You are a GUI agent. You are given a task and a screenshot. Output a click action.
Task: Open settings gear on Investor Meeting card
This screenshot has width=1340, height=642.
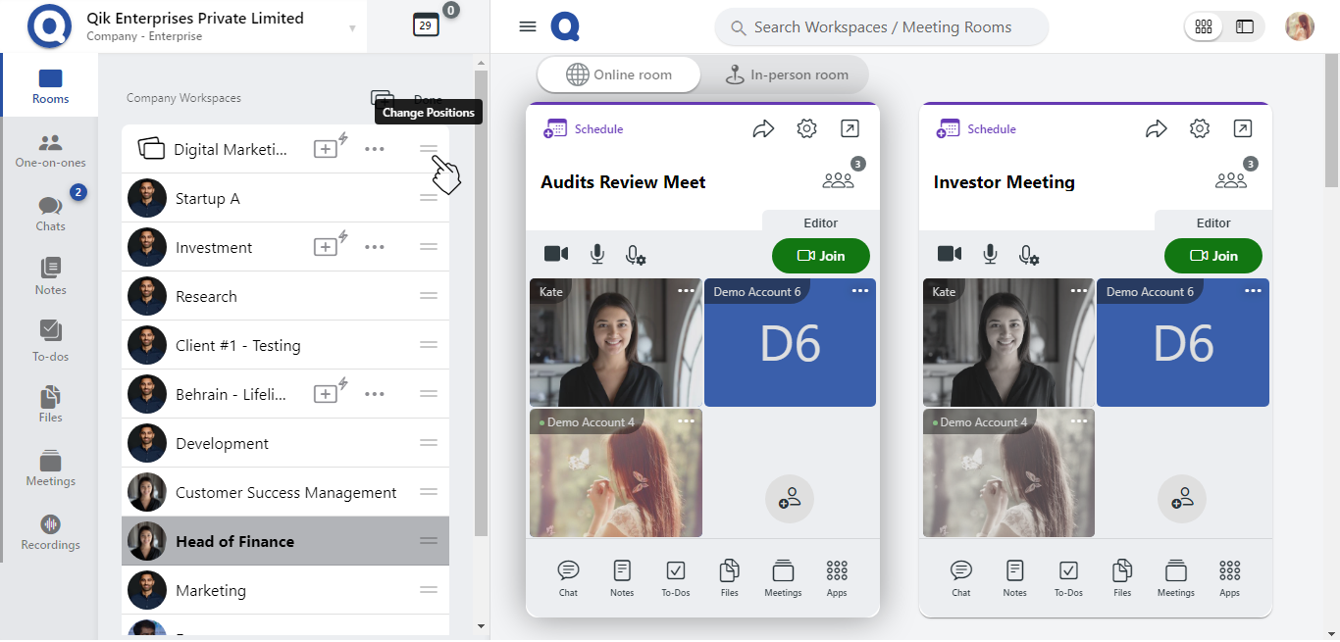pyautogui.click(x=1199, y=129)
